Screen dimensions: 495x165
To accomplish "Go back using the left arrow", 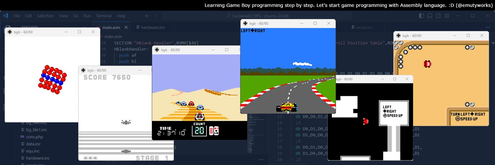I will pyautogui.click(x=147, y=16).
